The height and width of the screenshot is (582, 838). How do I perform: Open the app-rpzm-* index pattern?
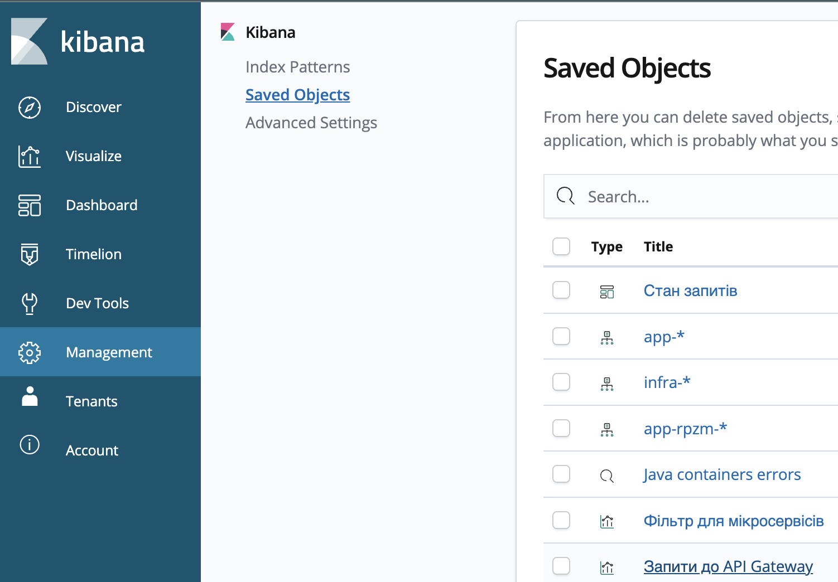tap(685, 429)
